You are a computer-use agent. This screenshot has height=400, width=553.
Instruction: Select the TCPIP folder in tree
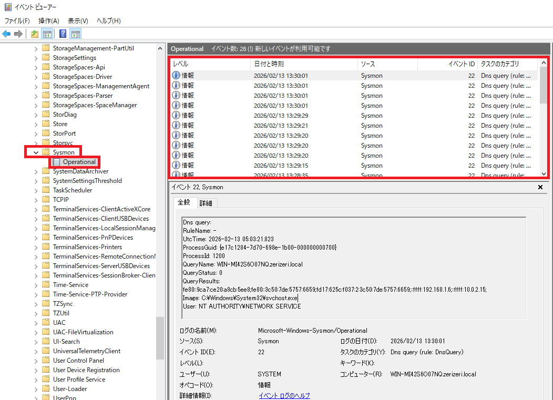[x=60, y=200]
